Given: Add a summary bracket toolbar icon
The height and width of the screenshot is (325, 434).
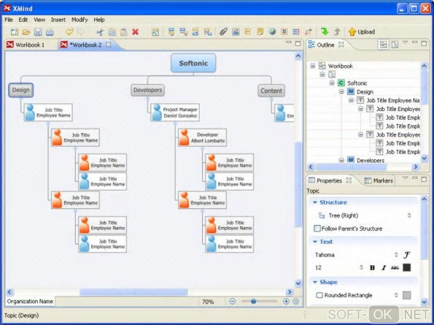Looking at the screenshot, I should [x=296, y=32].
